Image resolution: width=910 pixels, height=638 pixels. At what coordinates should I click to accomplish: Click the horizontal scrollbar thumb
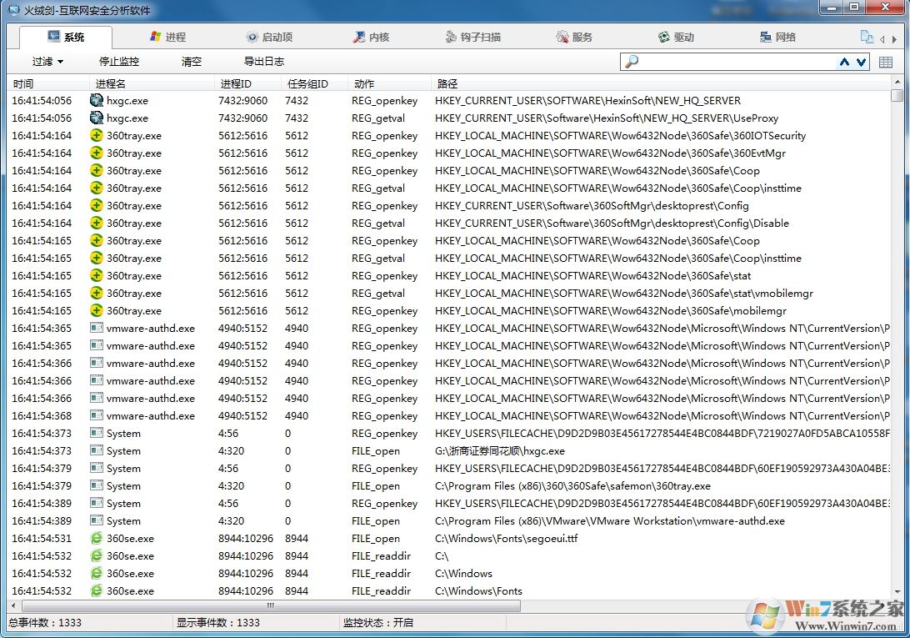(269, 606)
